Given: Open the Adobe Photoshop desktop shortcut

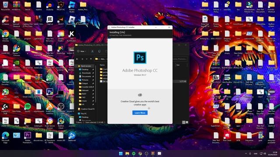Looking at the screenshot, I should coord(49,94).
